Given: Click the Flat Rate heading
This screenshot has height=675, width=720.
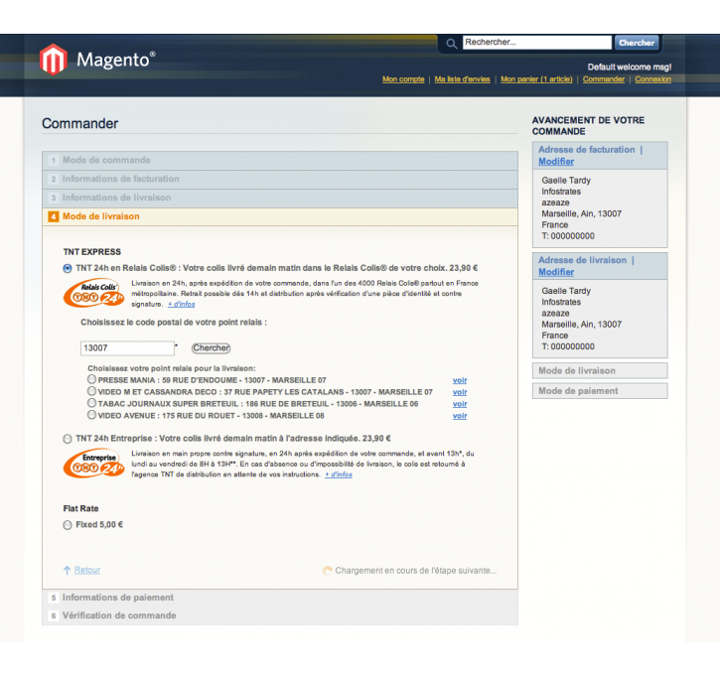Looking at the screenshot, I should (x=80, y=508).
